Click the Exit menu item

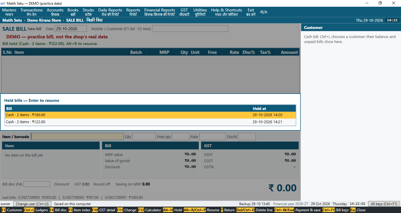click(251, 12)
